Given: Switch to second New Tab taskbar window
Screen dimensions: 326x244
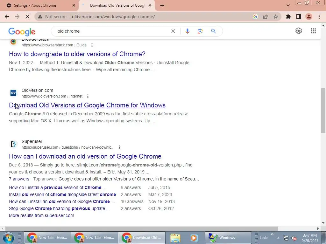Looking at the screenshot, I should [x=95, y=238].
